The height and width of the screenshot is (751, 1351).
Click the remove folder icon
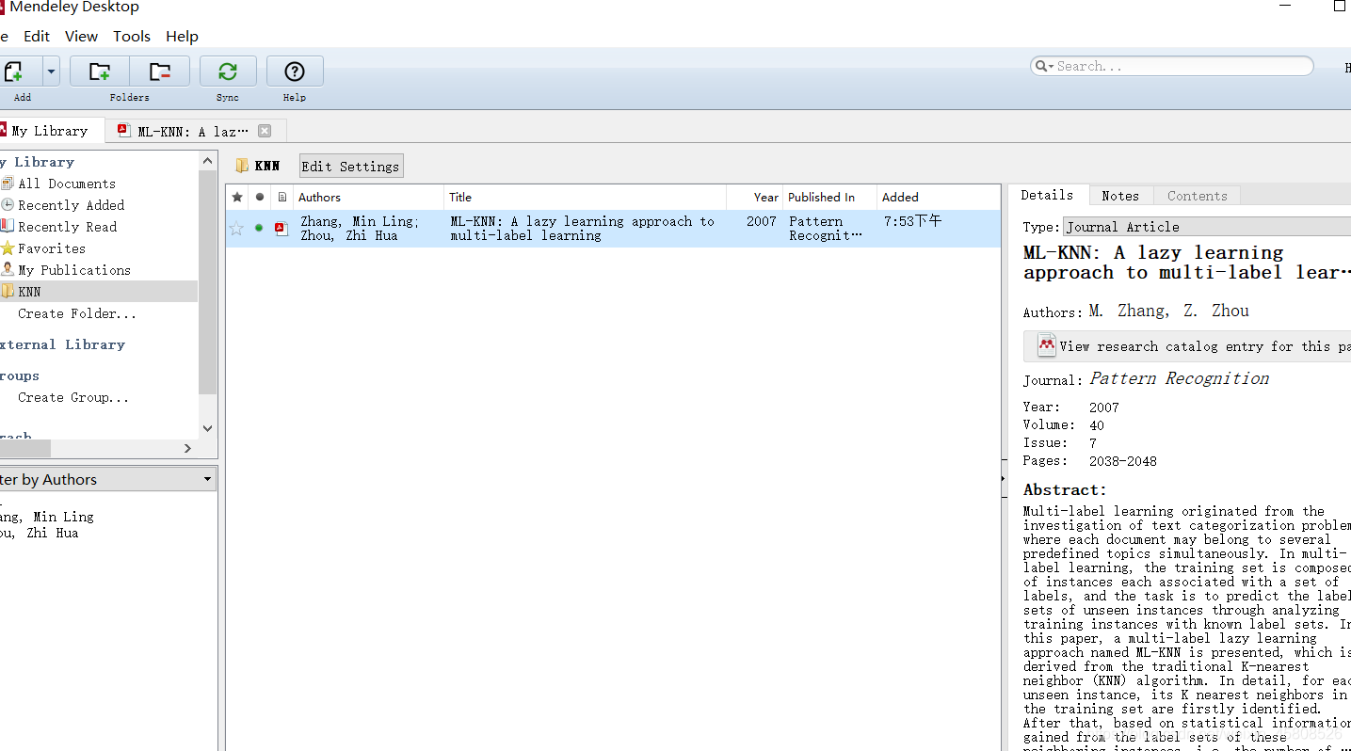point(160,72)
